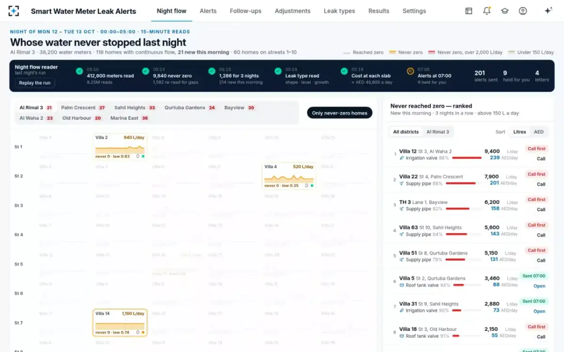The width and height of the screenshot is (564, 352).
Task: Sort the ranked list by AED
Action: pos(539,132)
